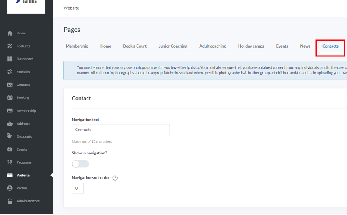Image resolution: width=347 pixels, height=215 pixels.
Task: Select the Contacts pages tab
Action: [x=330, y=46]
